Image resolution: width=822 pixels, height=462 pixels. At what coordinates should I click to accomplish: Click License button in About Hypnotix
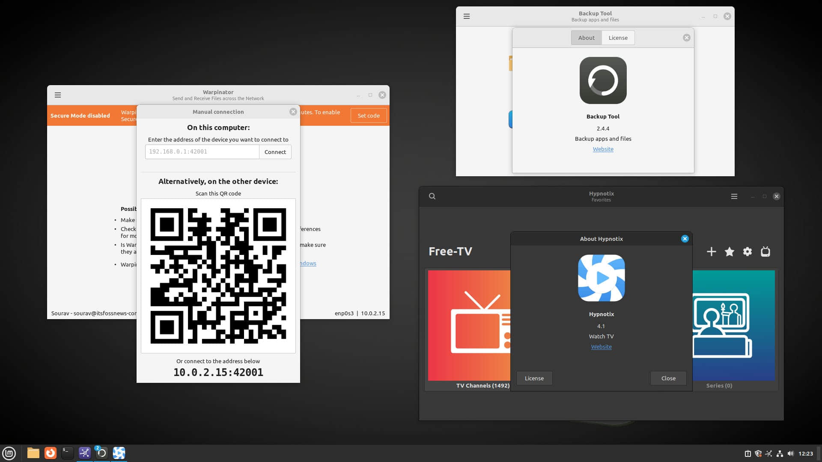coord(534,378)
